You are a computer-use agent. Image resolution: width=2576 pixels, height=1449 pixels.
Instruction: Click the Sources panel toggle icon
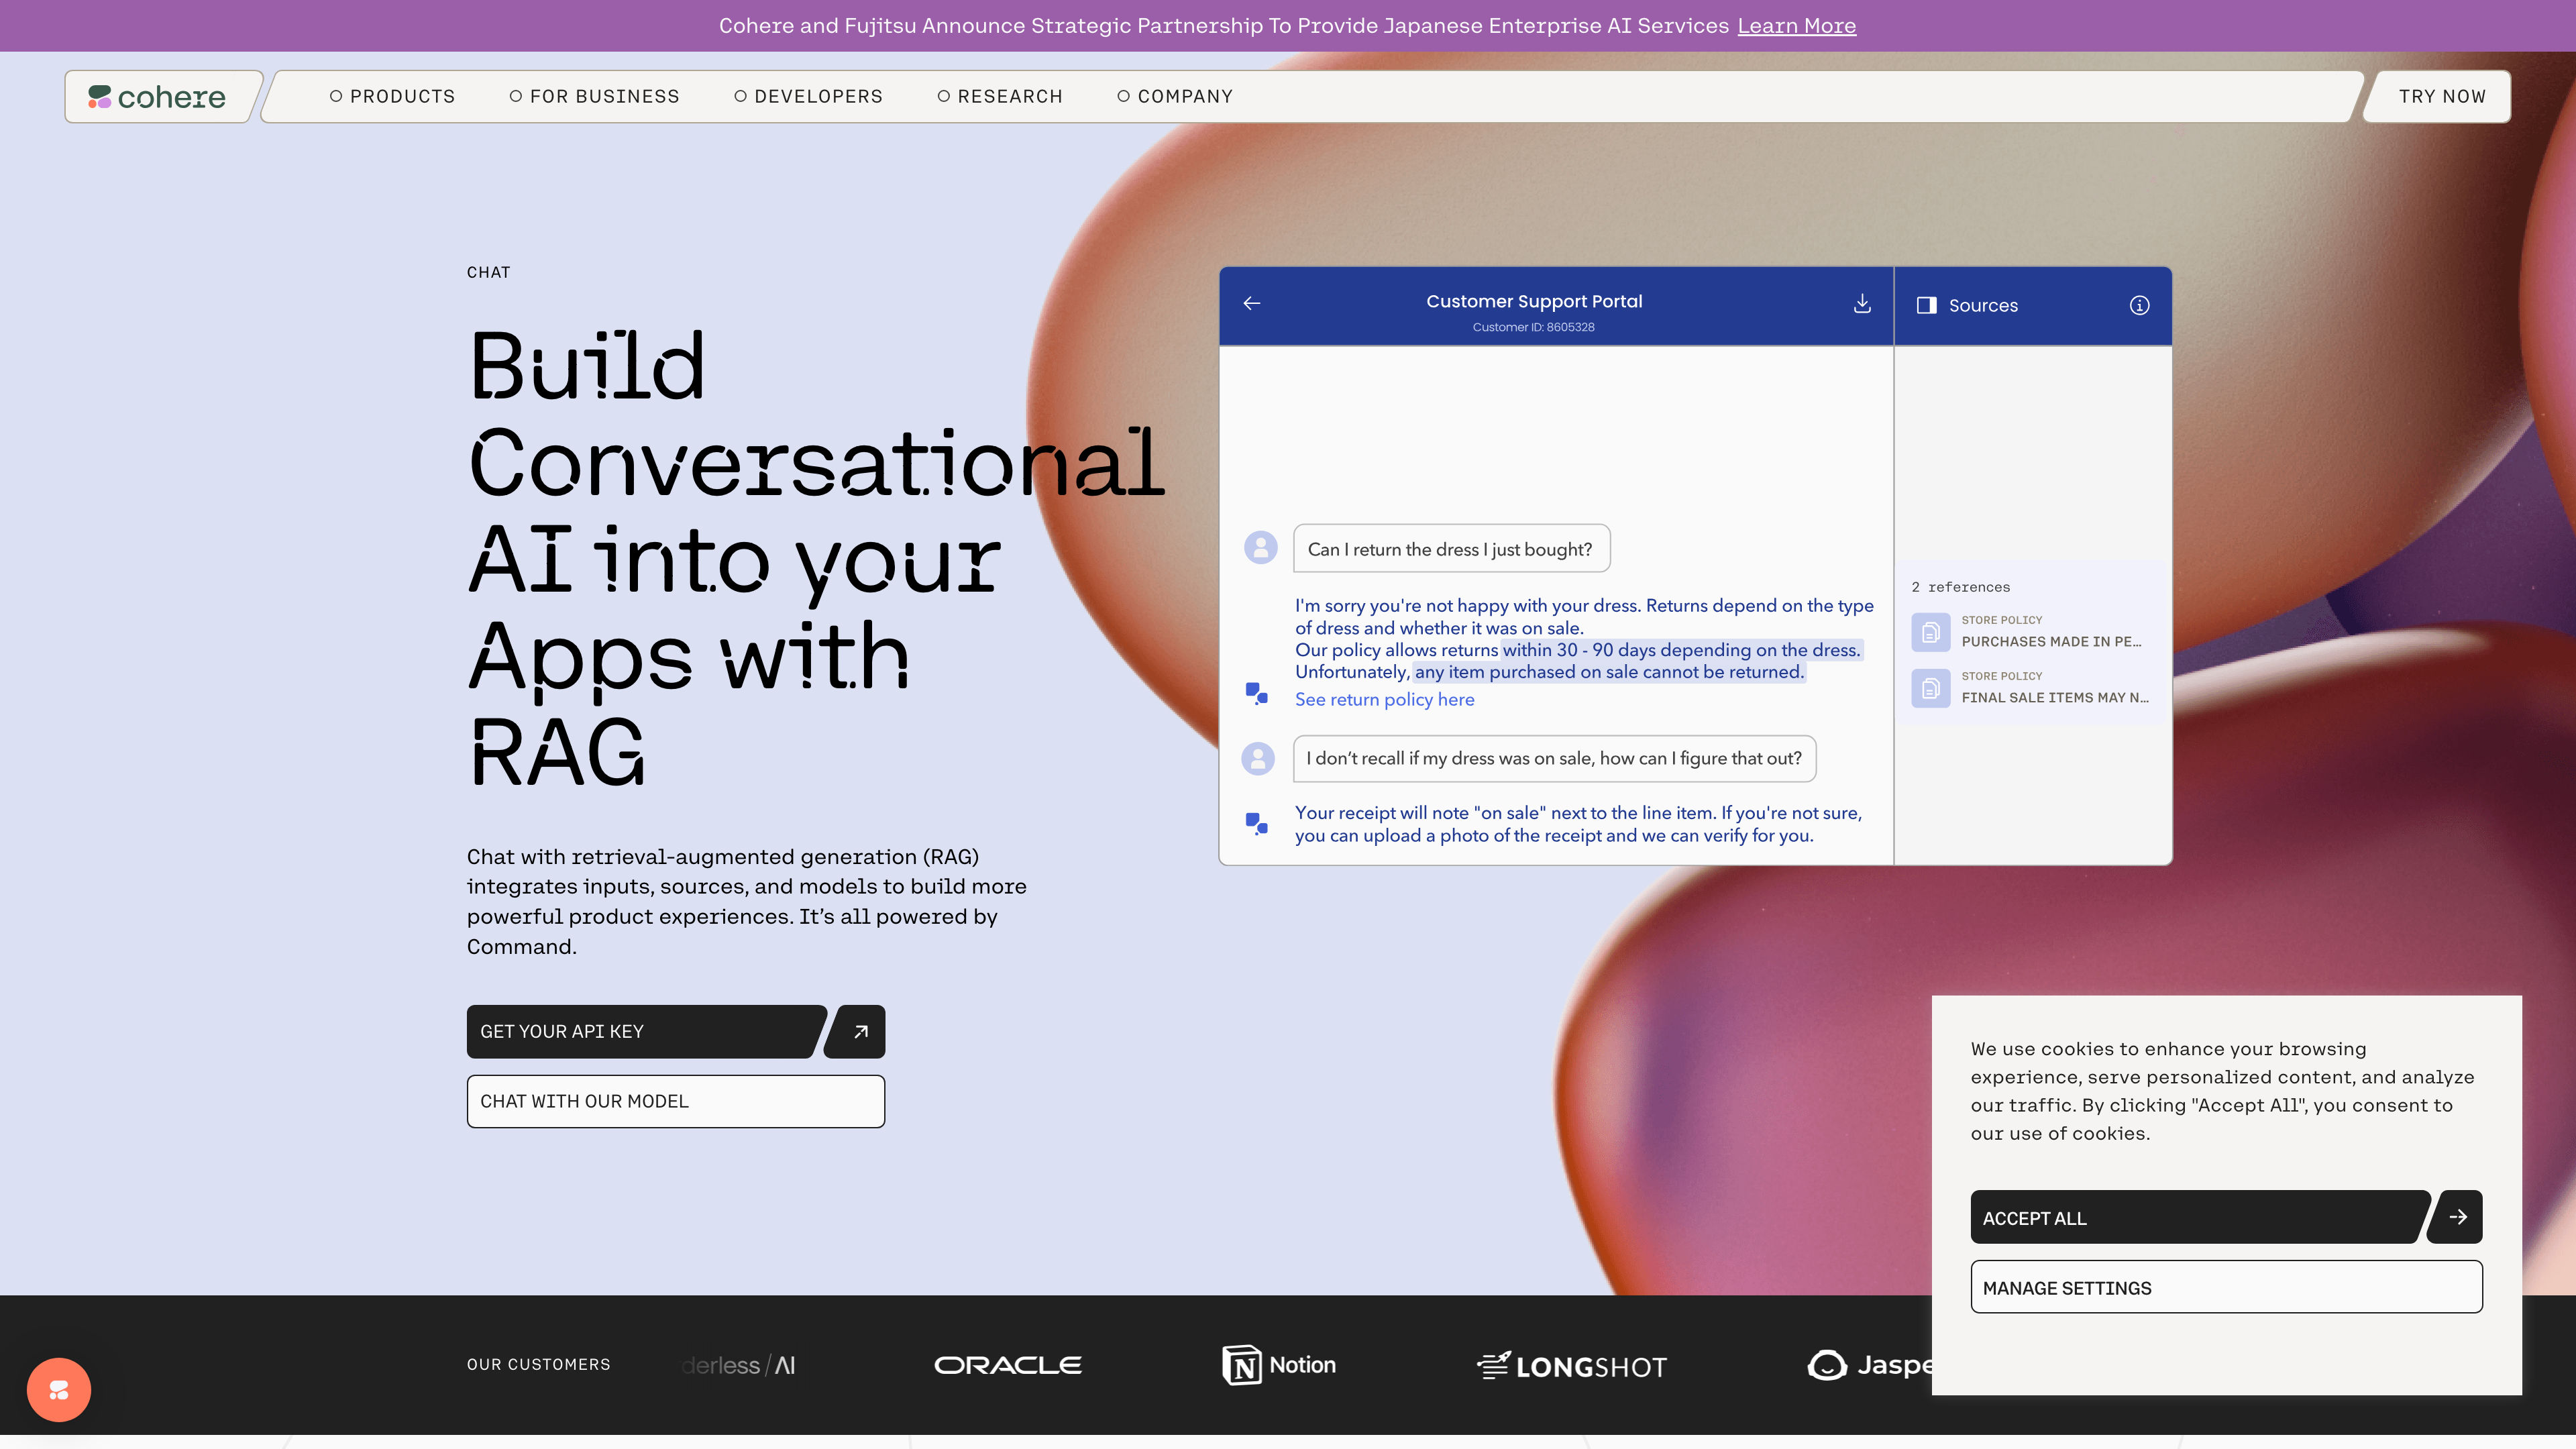coord(1926,305)
